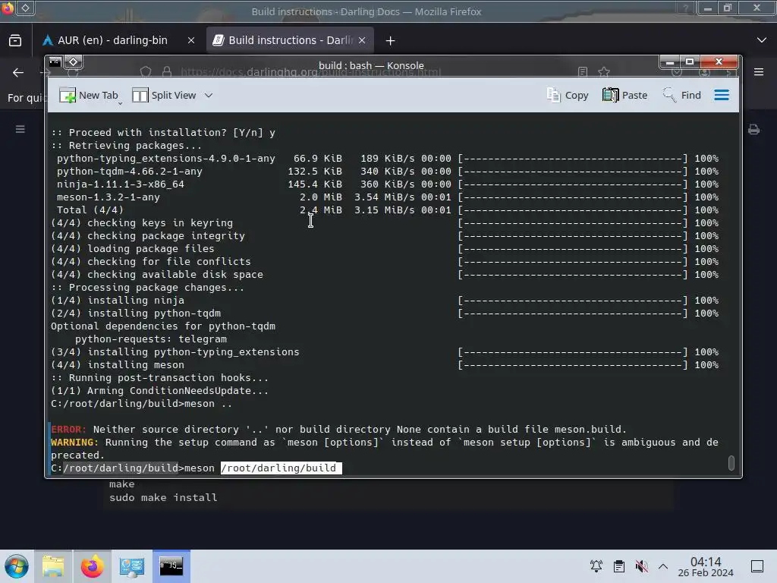
Task: Open the start menu
Action: pyautogui.click(x=17, y=566)
